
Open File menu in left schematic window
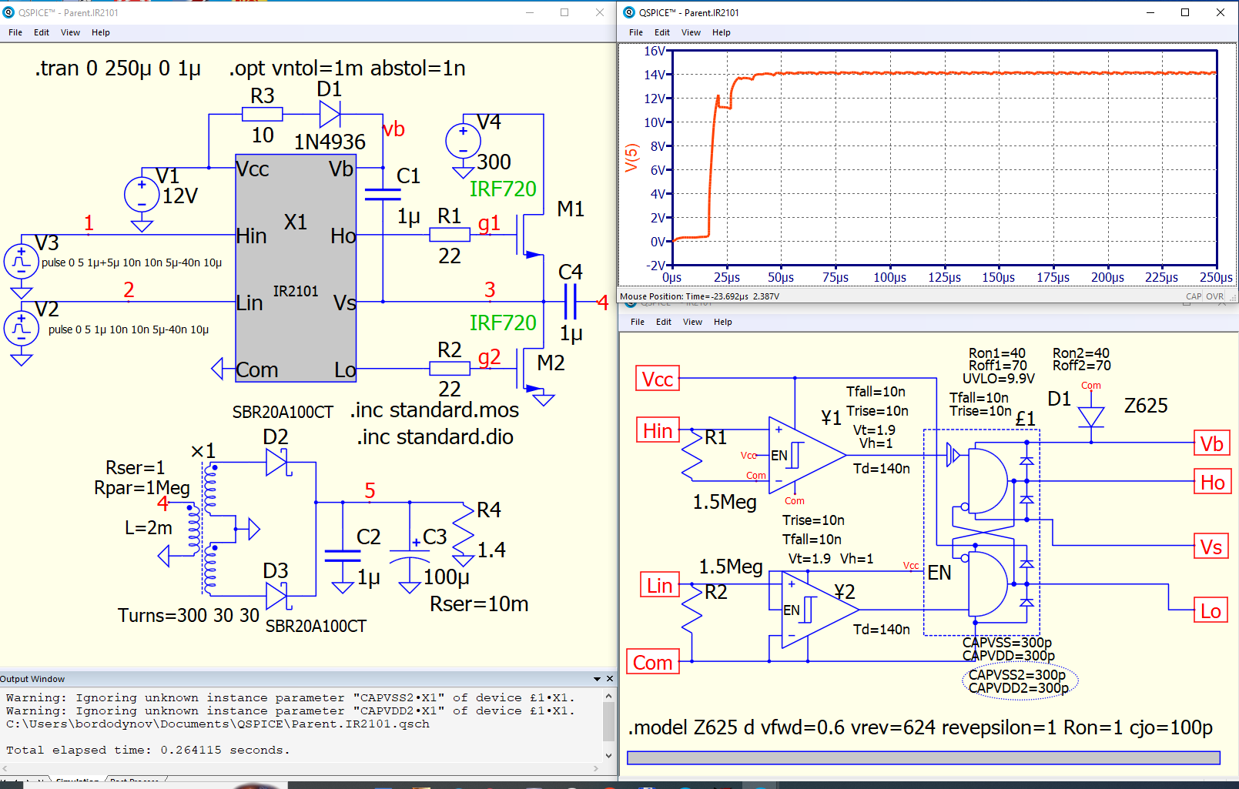15,32
